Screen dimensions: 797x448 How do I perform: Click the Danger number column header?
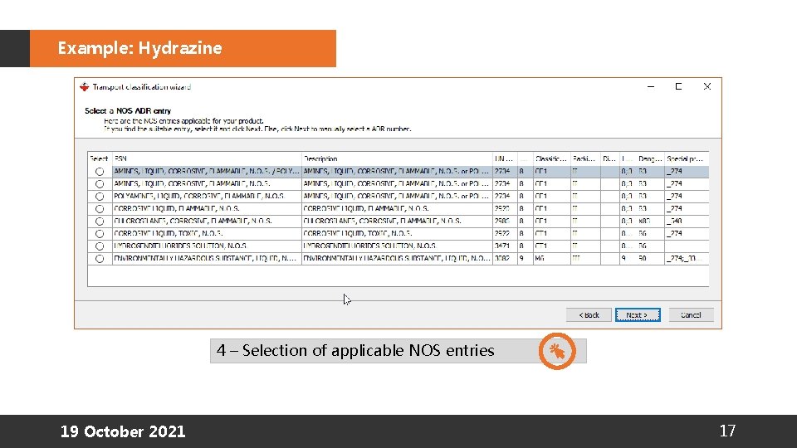click(651, 158)
